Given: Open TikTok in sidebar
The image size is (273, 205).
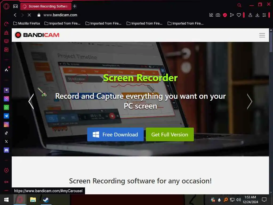Looking at the screenshot, I should pos(6,133).
